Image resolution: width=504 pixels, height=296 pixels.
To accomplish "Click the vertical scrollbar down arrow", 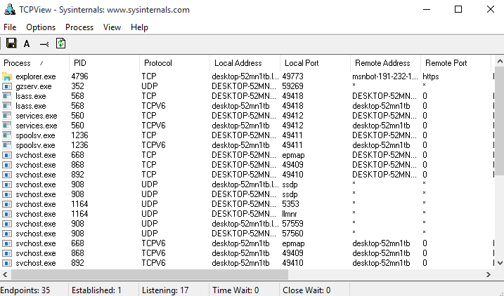I will (500, 263).
